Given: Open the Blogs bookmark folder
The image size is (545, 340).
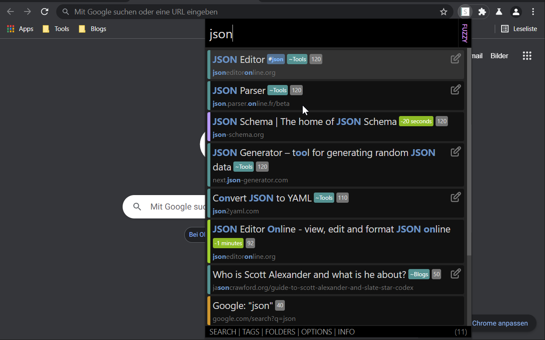Looking at the screenshot, I should pyautogui.click(x=92, y=29).
